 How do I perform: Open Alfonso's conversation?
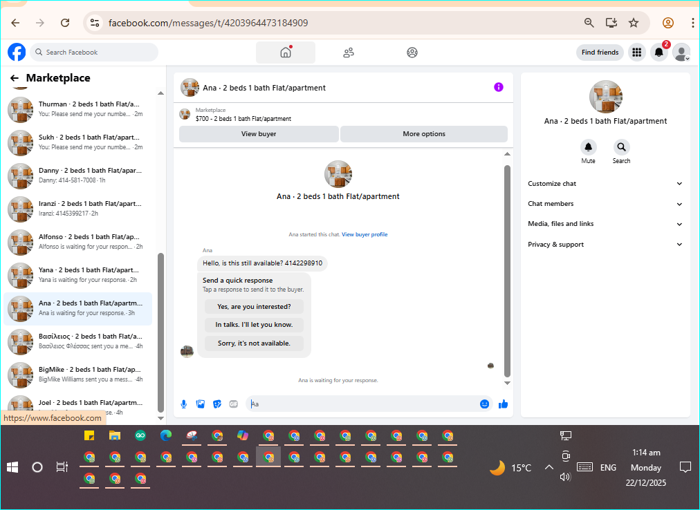(x=78, y=242)
